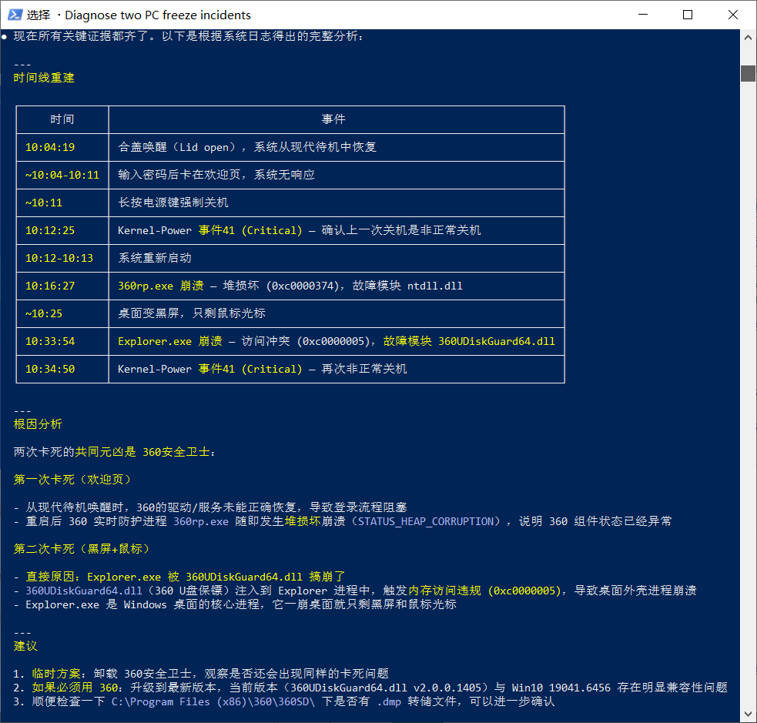Viewport: 757px width, 723px height.
Task: Click the time cell '~10:11'
Action: click(44, 203)
